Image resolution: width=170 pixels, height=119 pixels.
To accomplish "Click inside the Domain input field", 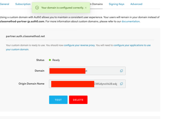I will pos(87,71).
